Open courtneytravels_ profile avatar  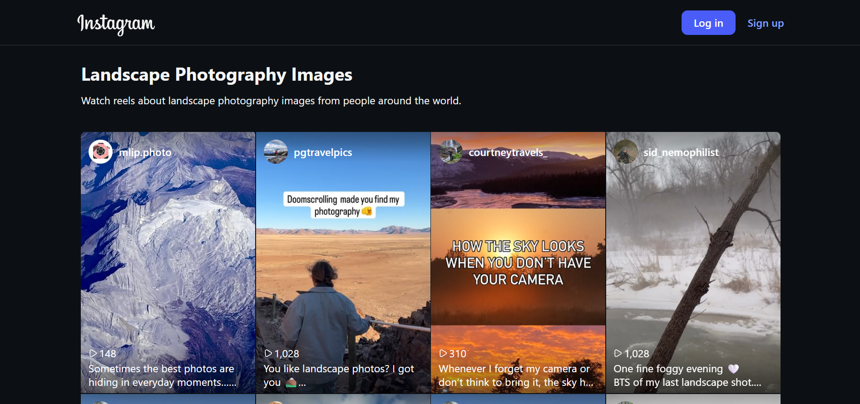(x=450, y=152)
